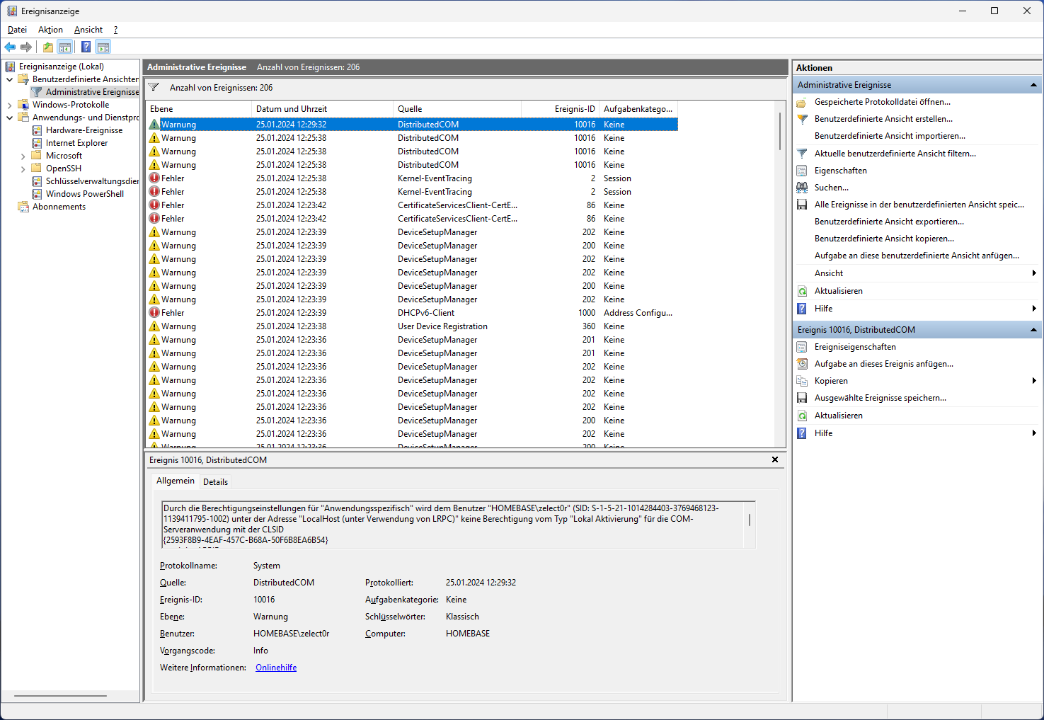The width and height of the screenshot is (1044, 720).
Task: Click Benutzerdefinierte Ansicht erstellen action
Action: coord(883,119)
